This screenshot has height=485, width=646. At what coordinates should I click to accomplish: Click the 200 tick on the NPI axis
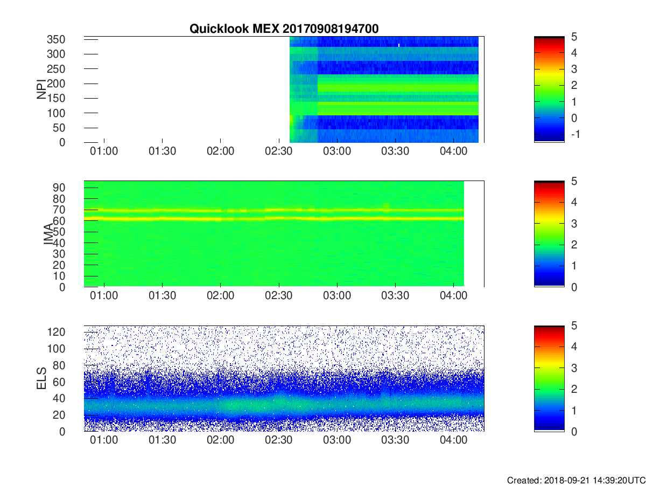click(x=56, y=84)
